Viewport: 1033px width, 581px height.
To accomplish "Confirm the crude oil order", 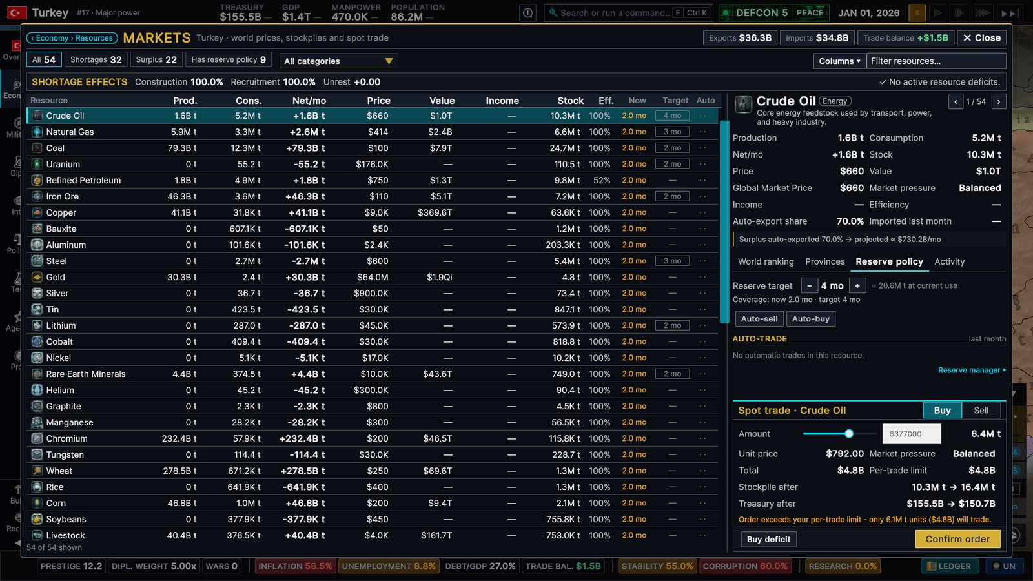I will pos(957,539).
